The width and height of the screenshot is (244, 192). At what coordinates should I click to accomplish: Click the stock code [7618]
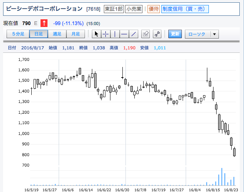click(93, 9)
